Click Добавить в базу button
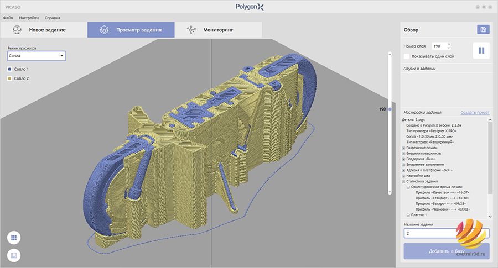 click(447, 251)
